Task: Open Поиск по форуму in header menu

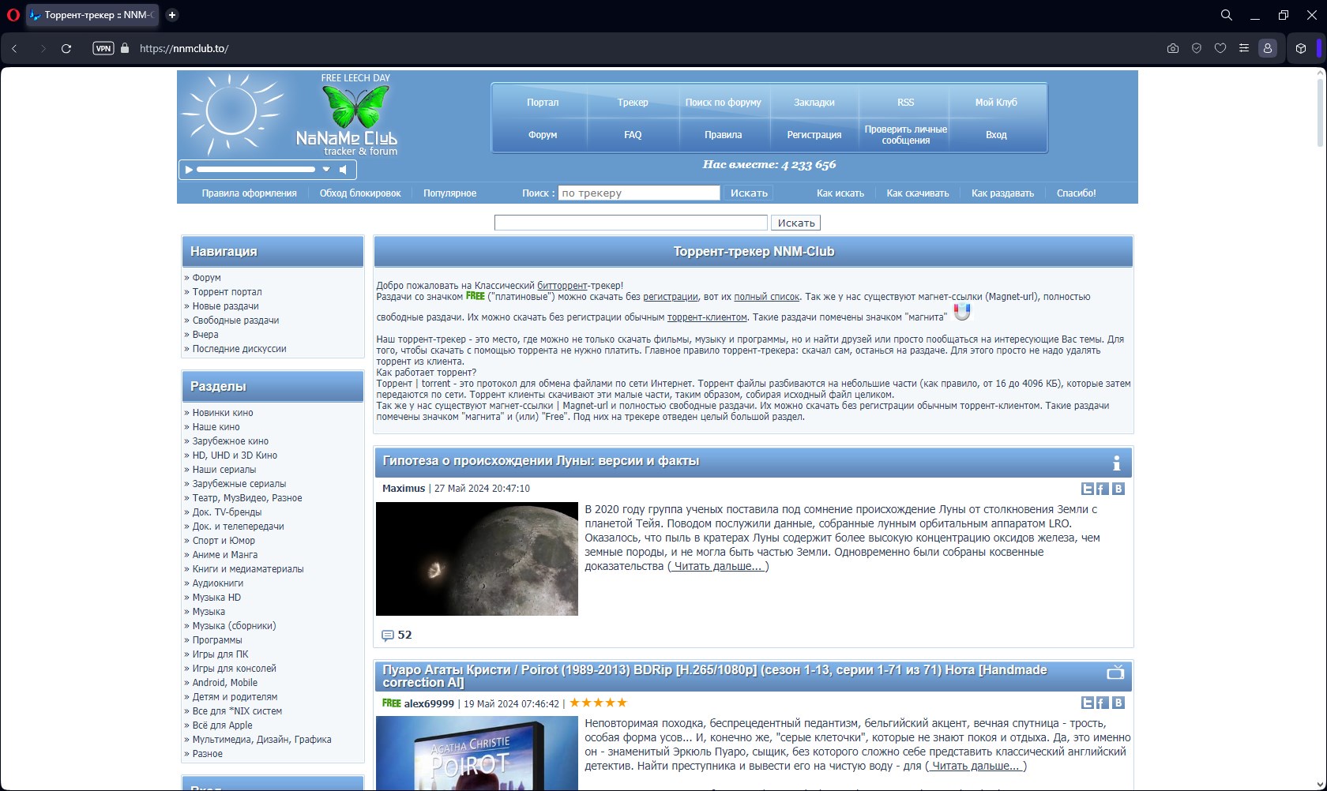Action: coord(723,103)
